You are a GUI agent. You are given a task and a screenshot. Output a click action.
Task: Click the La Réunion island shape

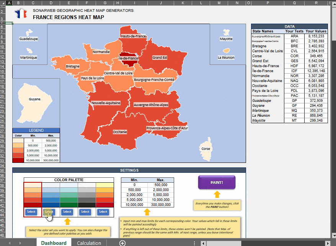[226, 51]
